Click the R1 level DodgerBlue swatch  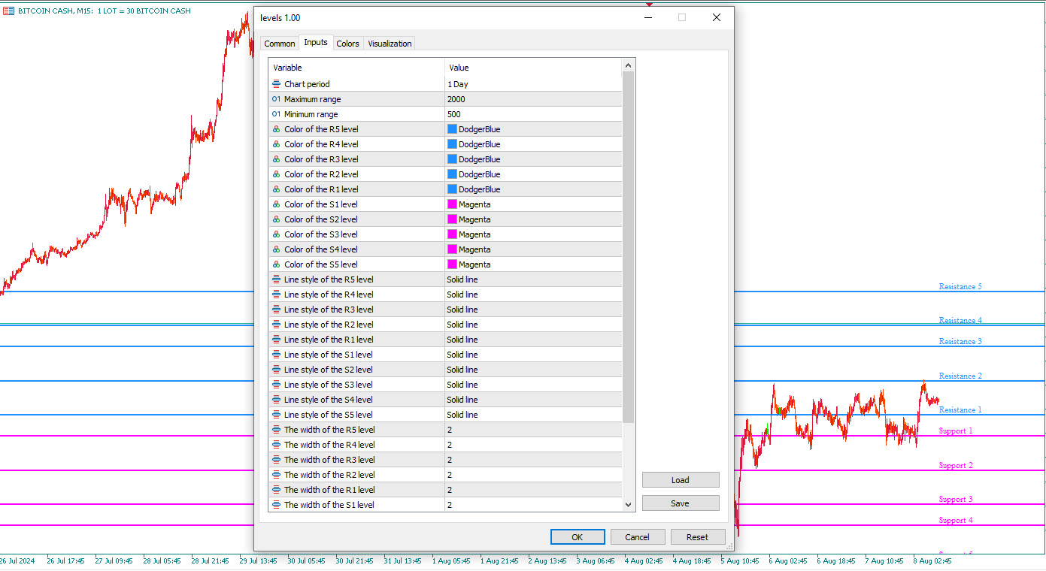pos(452,189)
